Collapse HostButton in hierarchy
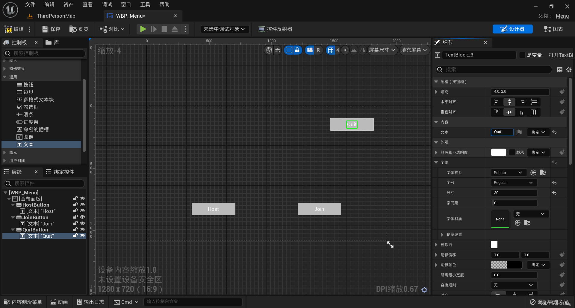Screen dimensions: 575x308 [x=13, y=205]
